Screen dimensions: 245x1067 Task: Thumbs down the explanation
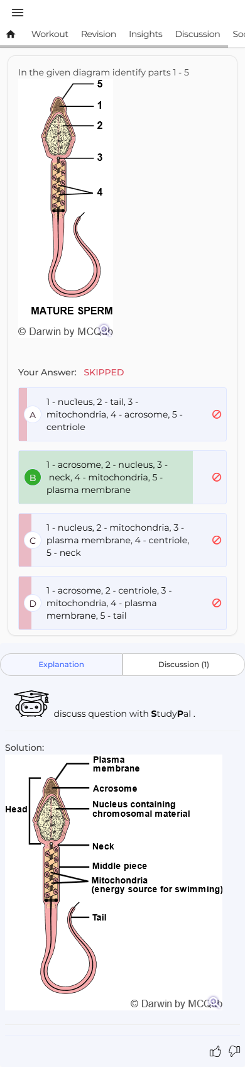pos(234,1051)
